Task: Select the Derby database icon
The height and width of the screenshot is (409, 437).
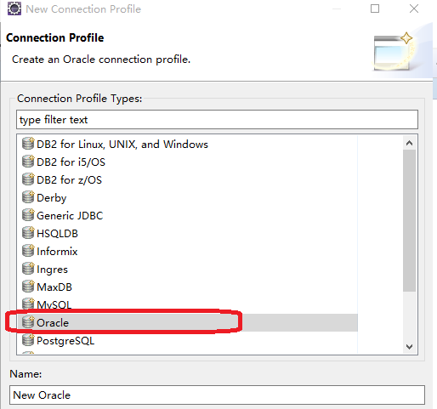Action: click(x=28, y=197)
